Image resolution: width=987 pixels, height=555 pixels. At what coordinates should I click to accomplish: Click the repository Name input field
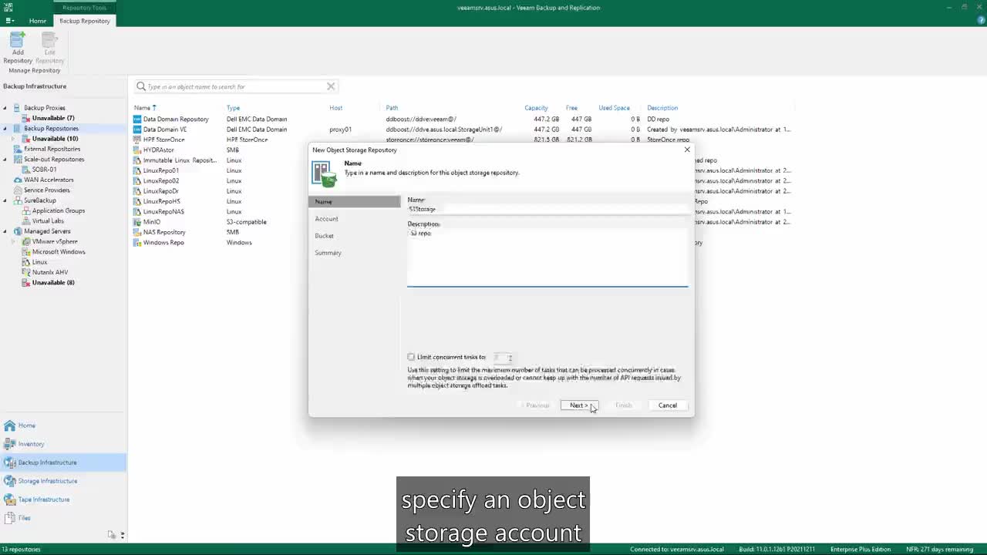point(547,209)
